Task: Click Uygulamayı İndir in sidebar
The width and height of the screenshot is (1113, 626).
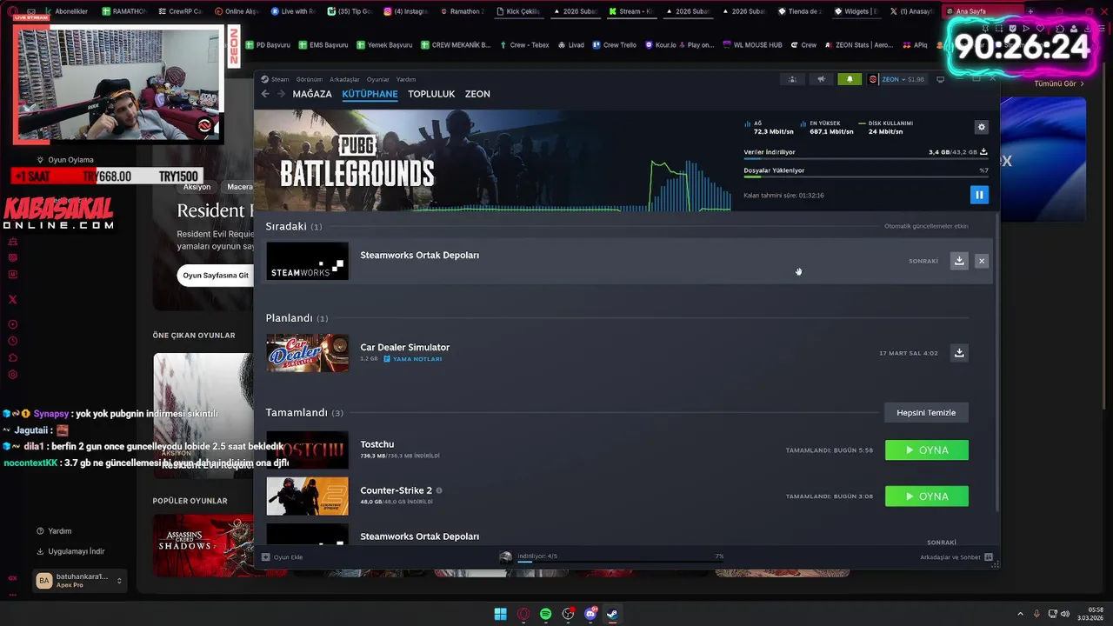Action: click(x=70, y=551)
